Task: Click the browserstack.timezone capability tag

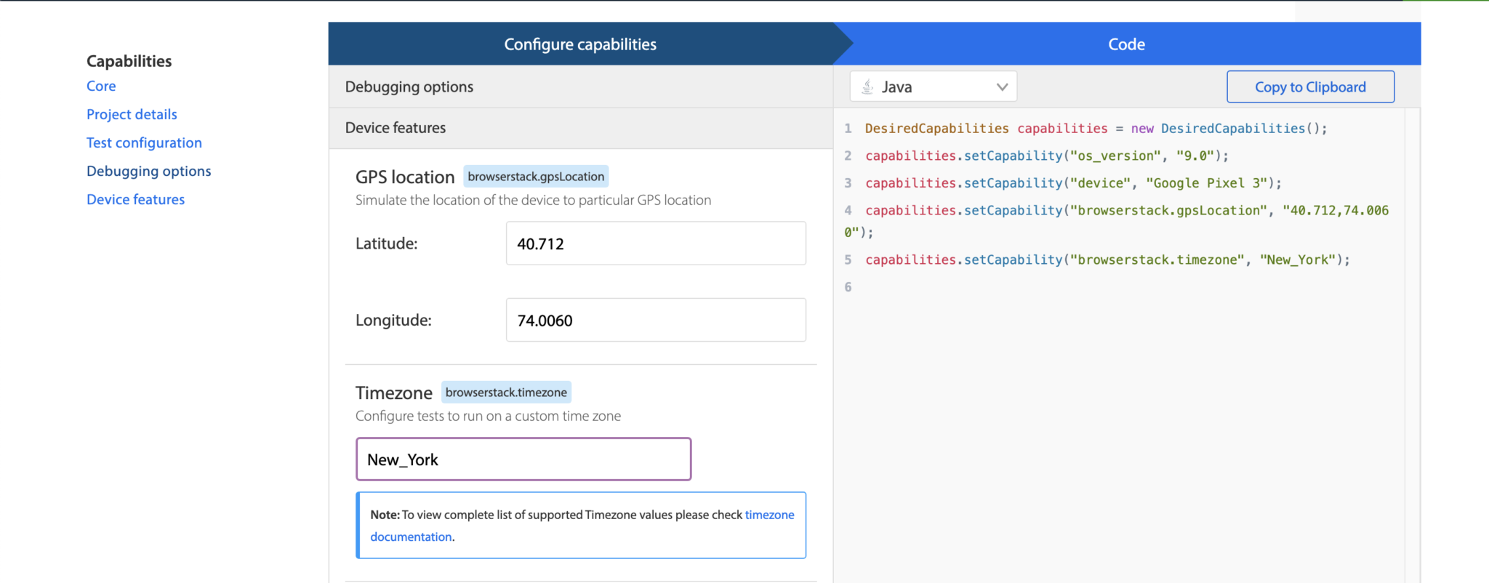Action: [506, 393]
